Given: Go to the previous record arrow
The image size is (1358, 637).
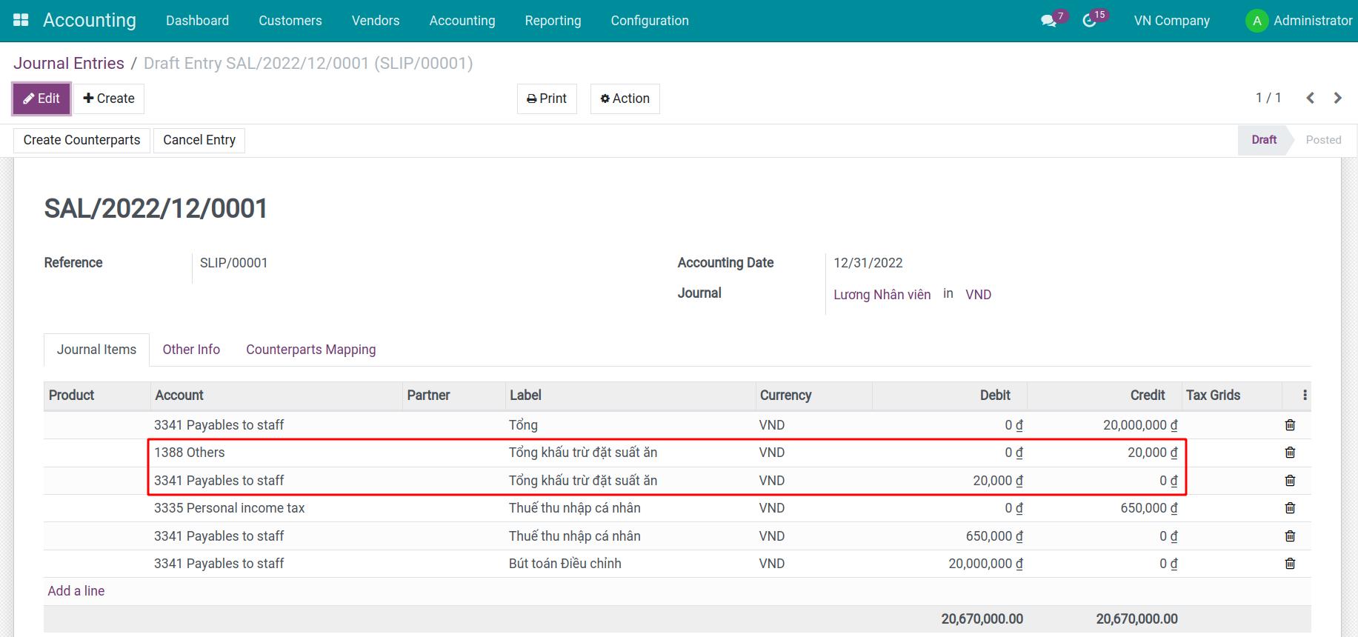Looking at the screenshot, I should coord(1310,98).
